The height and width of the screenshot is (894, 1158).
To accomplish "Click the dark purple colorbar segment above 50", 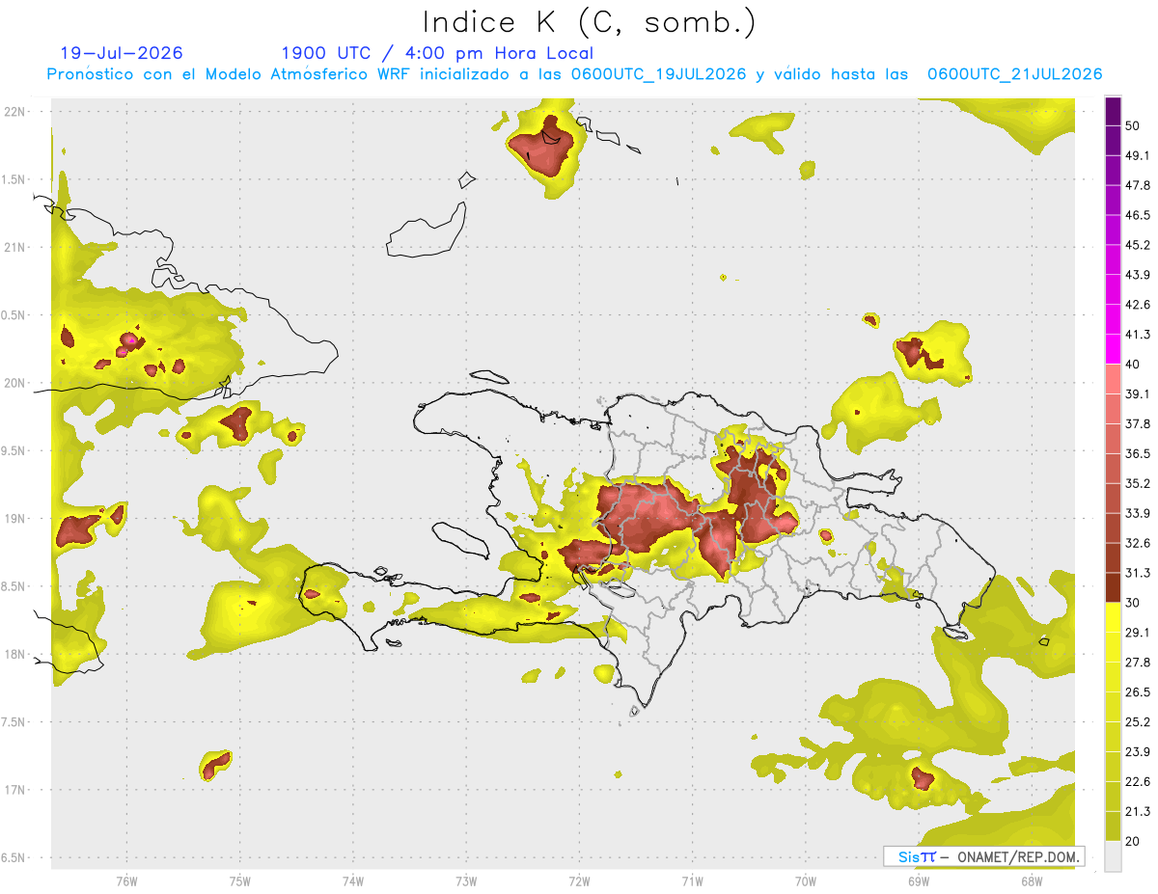I will (1113, 111).
